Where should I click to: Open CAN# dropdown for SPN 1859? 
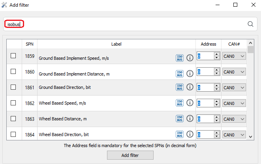click(234, 56)
